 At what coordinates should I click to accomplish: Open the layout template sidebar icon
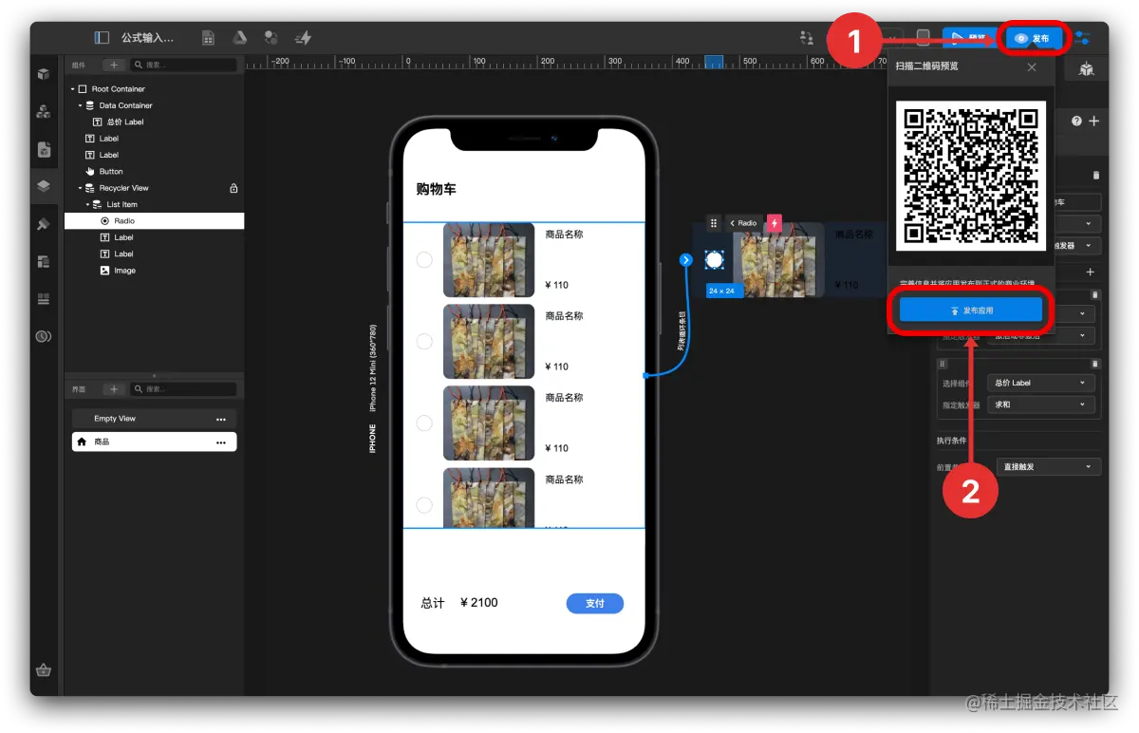(x=43, y=261)
